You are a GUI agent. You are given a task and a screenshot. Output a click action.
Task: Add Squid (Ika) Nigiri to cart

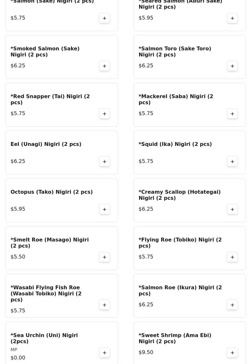(232, 162)
